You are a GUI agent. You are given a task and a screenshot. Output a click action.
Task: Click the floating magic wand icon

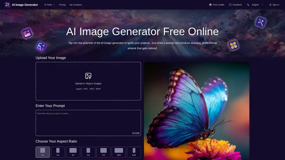pos(261,22)
